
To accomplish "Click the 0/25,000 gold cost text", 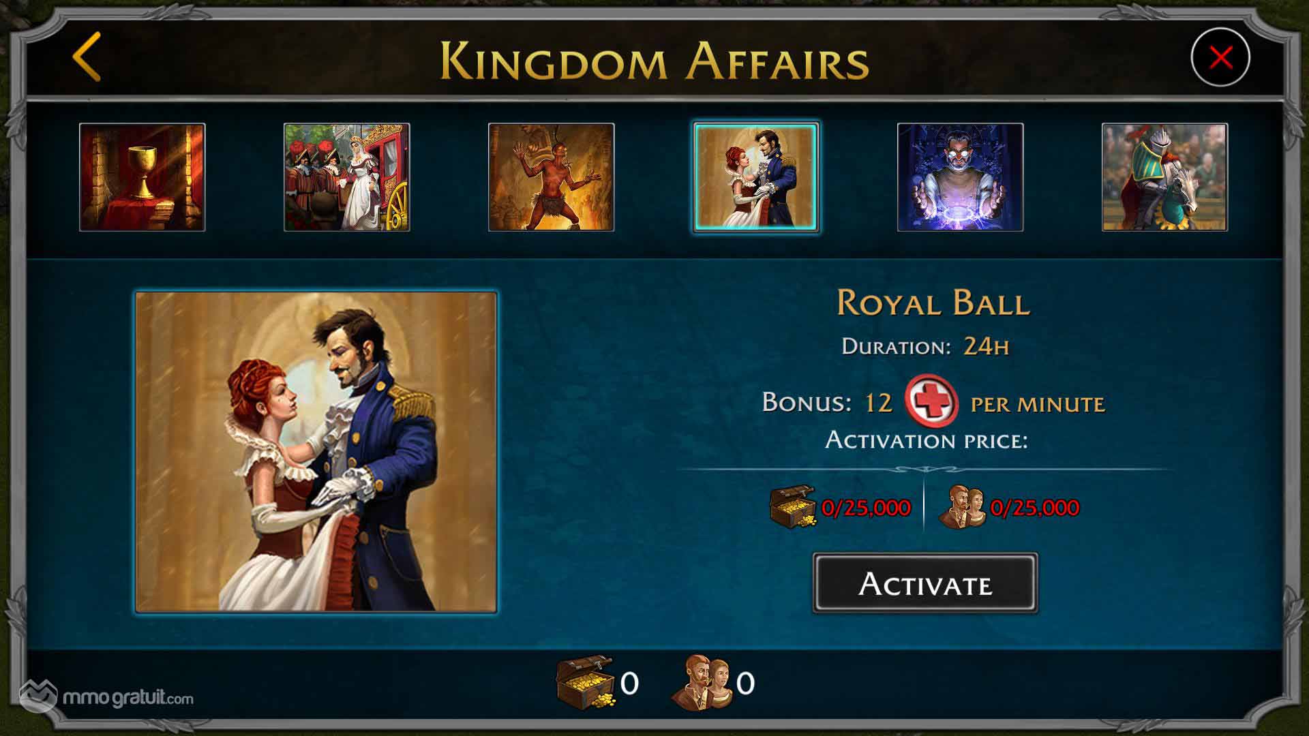I will tap(866, 508).
